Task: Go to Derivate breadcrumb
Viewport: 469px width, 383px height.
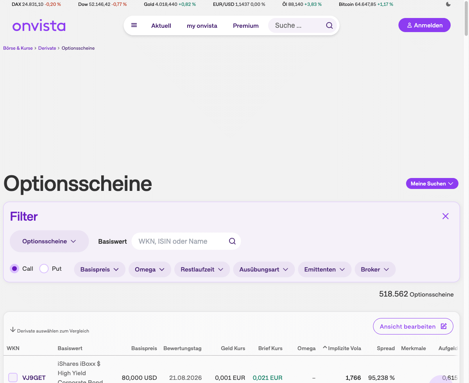Action: point(47,48)
